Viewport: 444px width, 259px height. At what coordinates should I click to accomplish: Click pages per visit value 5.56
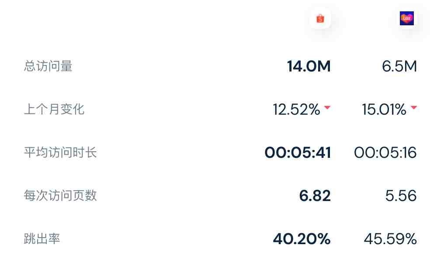point(401,196)
